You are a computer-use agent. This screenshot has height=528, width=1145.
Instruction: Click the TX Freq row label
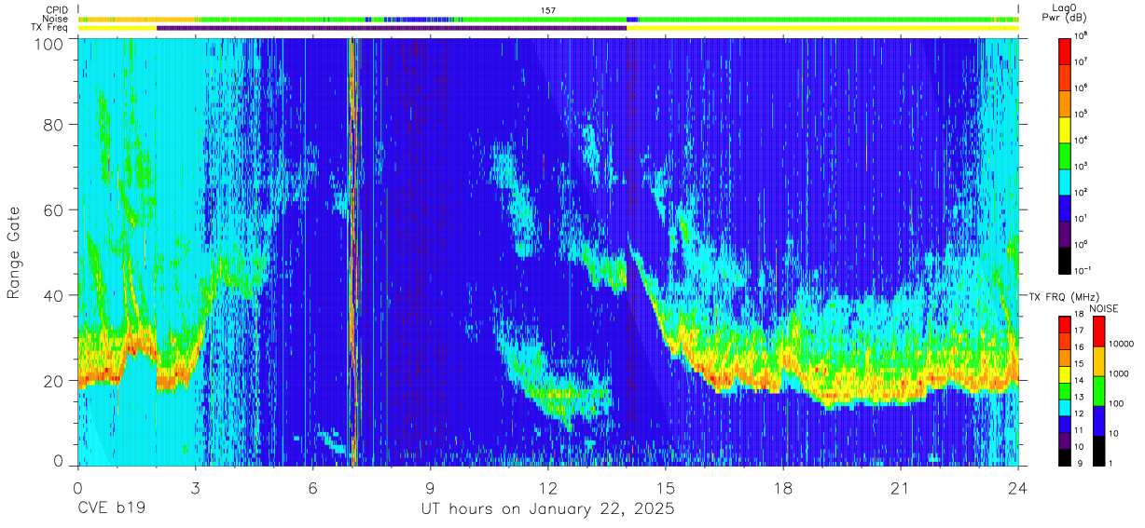(48, 27)
